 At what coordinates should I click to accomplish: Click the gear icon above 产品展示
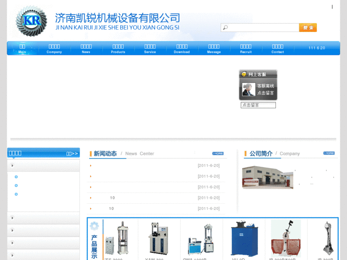click(x=95, y=226)
